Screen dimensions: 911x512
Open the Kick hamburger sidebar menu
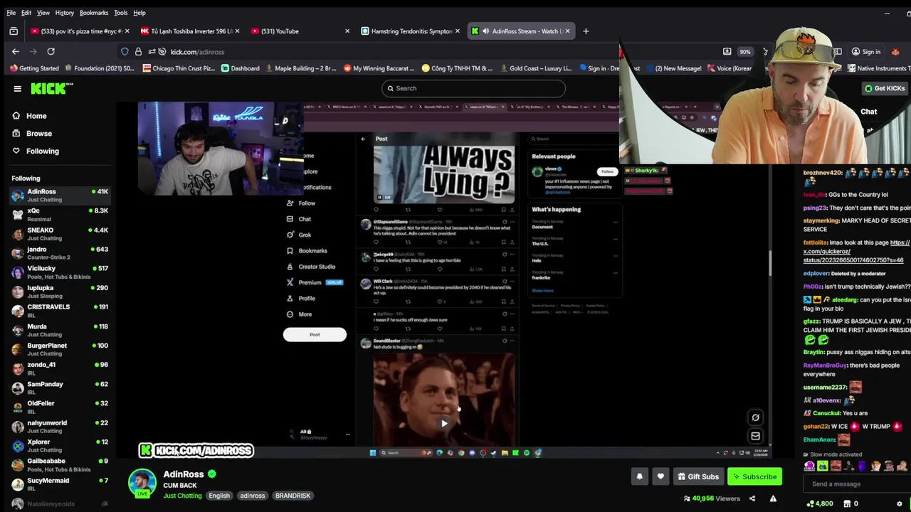(x=17, y=88)
